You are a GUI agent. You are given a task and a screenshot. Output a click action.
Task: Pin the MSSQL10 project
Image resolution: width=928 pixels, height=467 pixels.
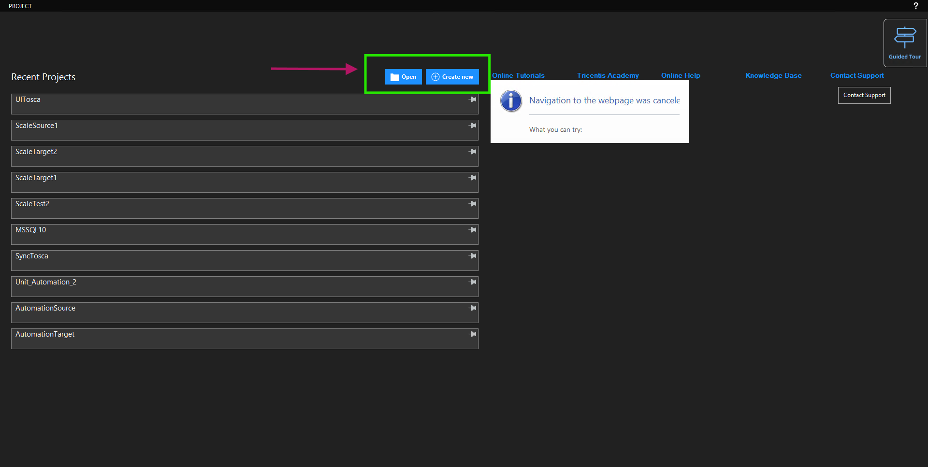(x=473, y=230)
